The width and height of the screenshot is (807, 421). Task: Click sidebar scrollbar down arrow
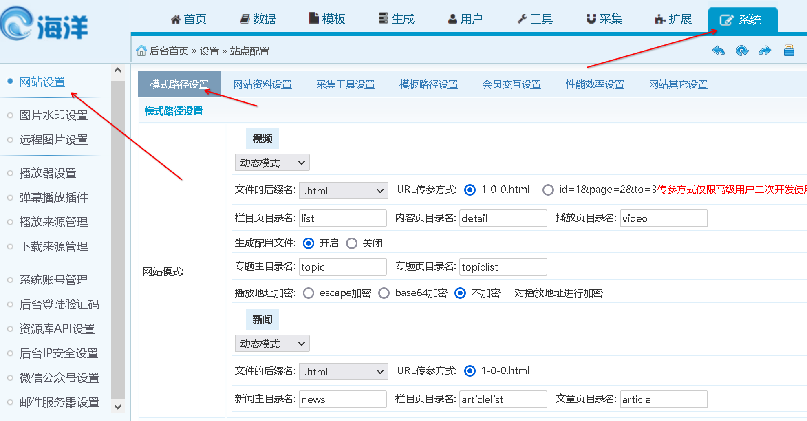(118, 406)
